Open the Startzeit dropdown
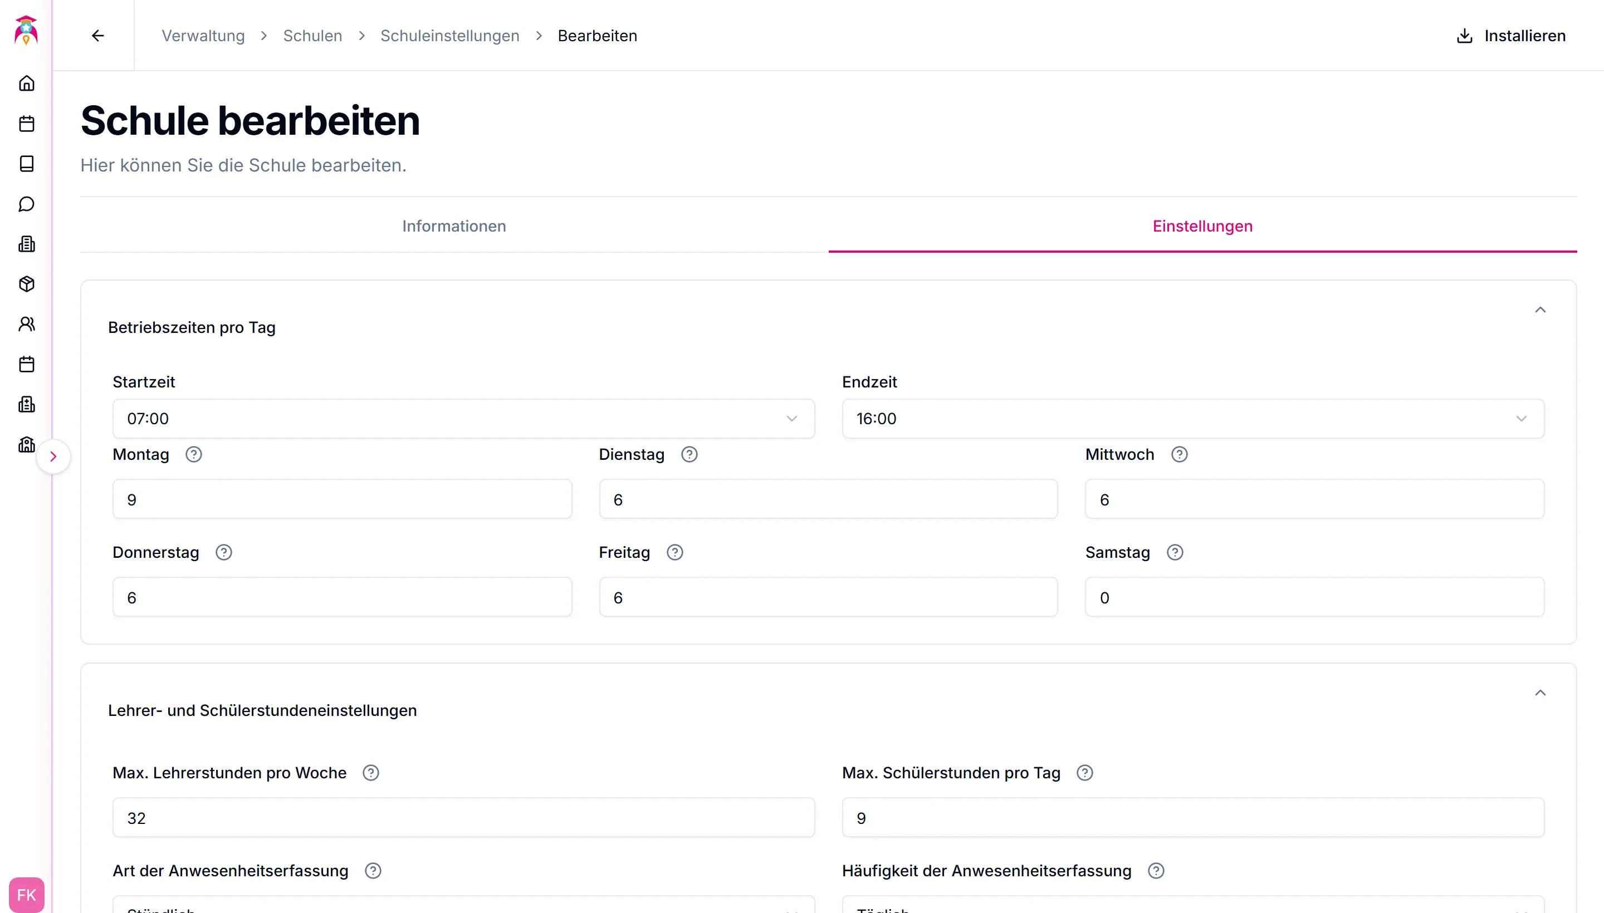This screenshot has height=913, width=1604. point(463,419)
